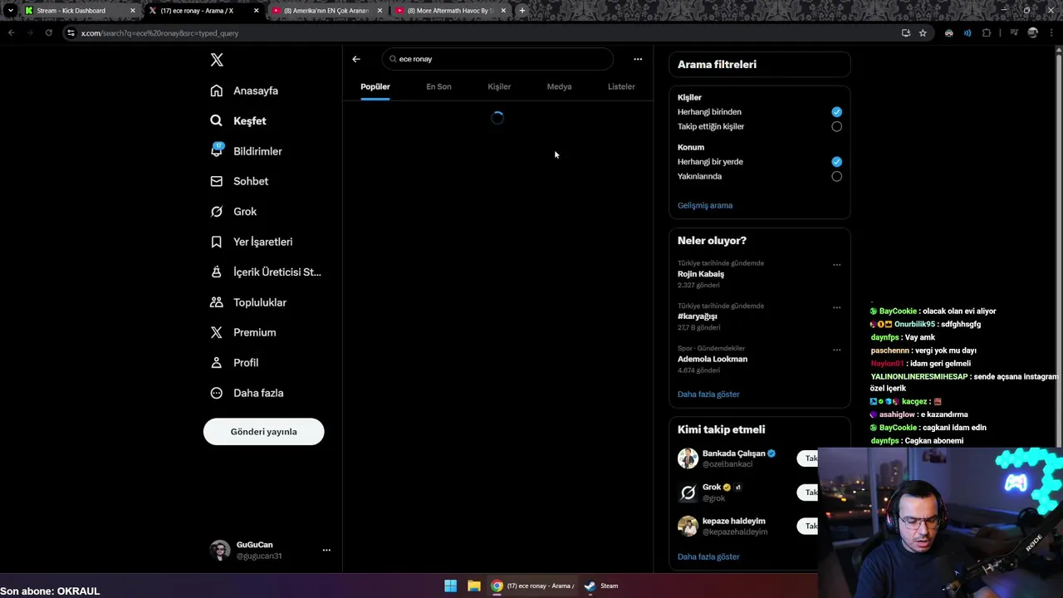Open options for Rojin Kabaiş trend
Screen dimensions: 1063x598
pyautogui.click(x=836, y=265)
